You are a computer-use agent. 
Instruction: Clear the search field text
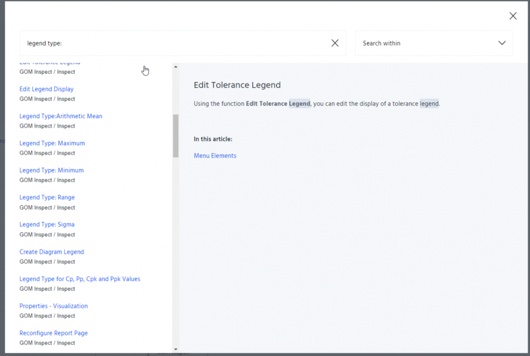pyautogui.click(x=335, y=43)
